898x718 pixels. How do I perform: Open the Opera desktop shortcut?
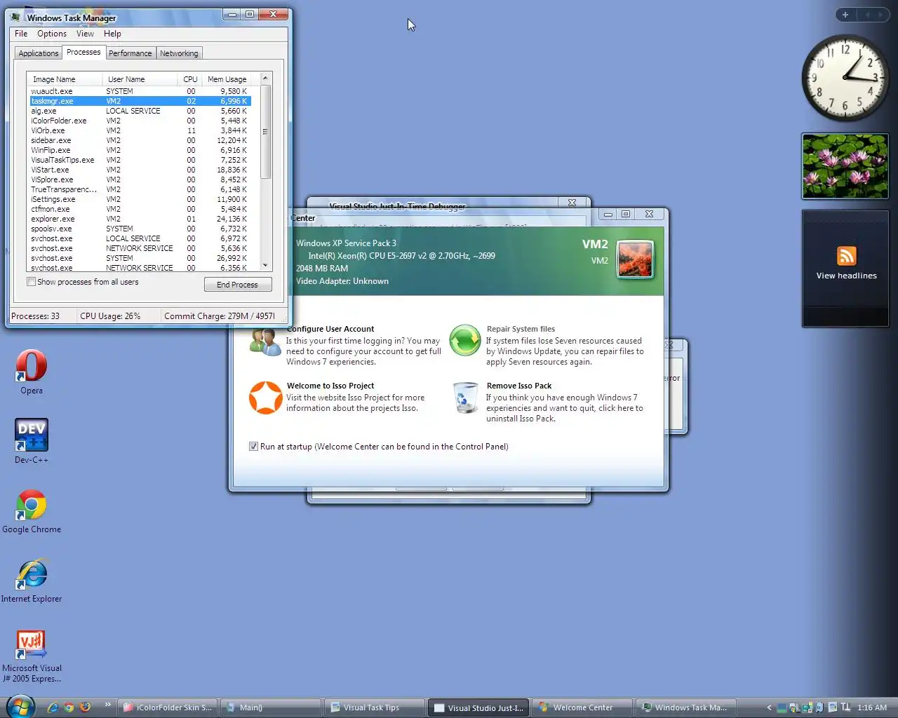point(31,372)
